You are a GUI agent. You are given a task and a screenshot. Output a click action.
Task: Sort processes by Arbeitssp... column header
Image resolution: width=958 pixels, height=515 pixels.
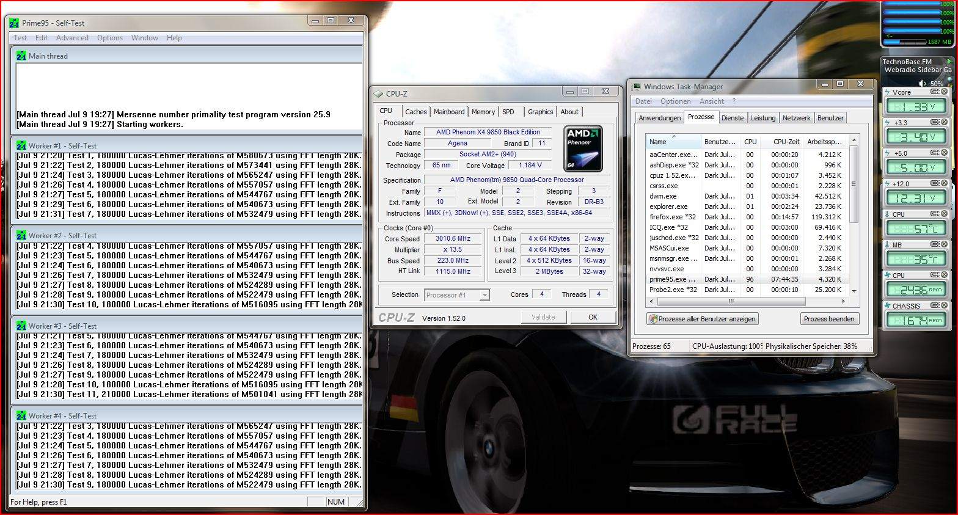pyautogui.click(x=824, y=142)
